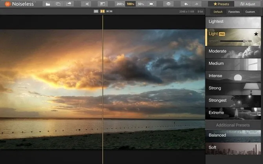
Task: Switch to the Adjust panel tab
Action: 248,4
